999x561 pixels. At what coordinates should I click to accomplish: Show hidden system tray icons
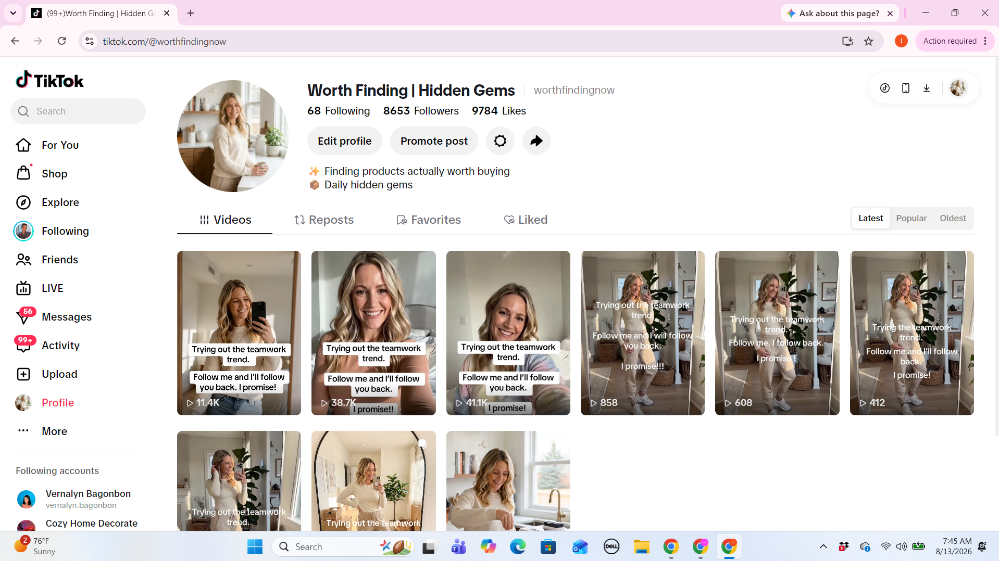pos(823,546)
